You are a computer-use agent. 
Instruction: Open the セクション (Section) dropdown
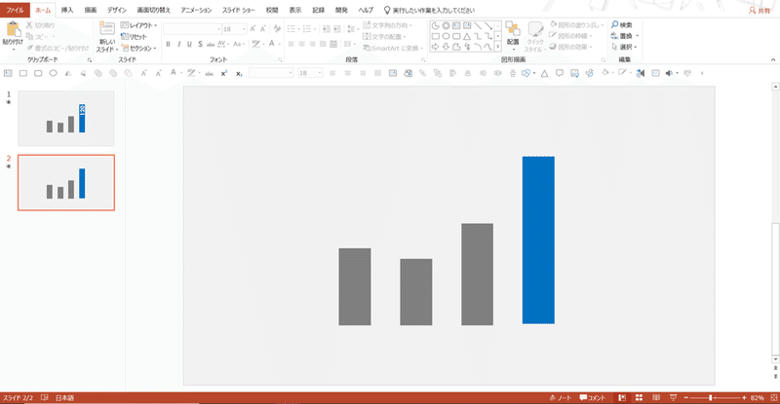(x=138, y=49)
